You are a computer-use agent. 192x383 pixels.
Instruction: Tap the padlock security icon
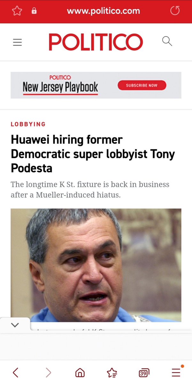34,11
